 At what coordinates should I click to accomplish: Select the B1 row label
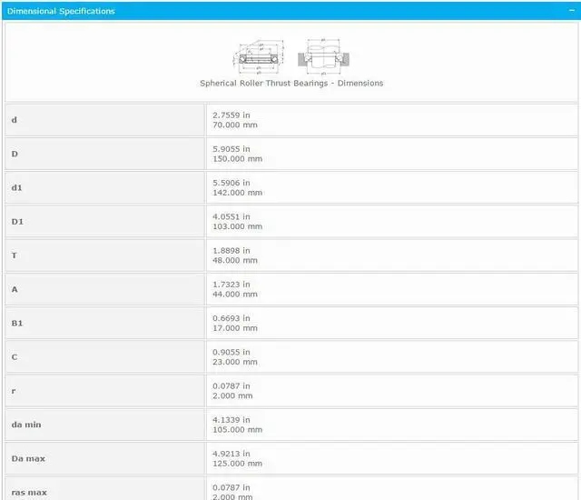point(15,323)
